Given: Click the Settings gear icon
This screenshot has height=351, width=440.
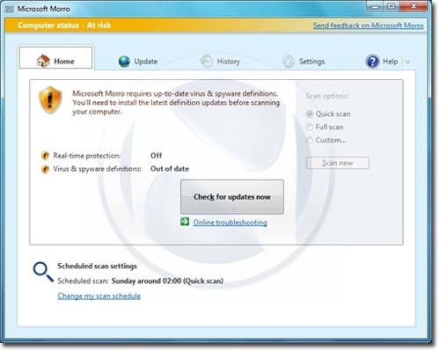Looking at the screenshot, I should 289,62.
